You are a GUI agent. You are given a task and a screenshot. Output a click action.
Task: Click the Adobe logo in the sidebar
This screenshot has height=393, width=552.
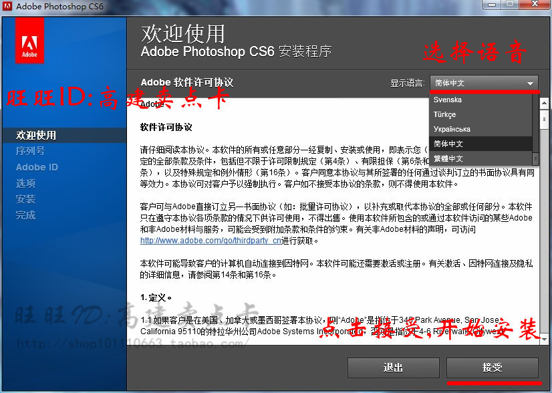tap(29, 41)
